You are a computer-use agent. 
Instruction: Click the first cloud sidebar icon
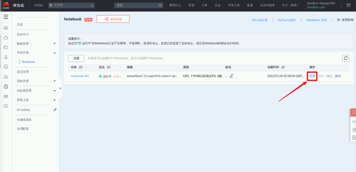click(6, 28)
